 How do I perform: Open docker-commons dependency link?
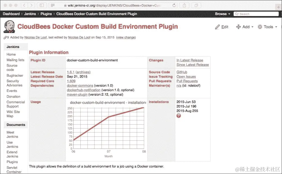(80, 85)
